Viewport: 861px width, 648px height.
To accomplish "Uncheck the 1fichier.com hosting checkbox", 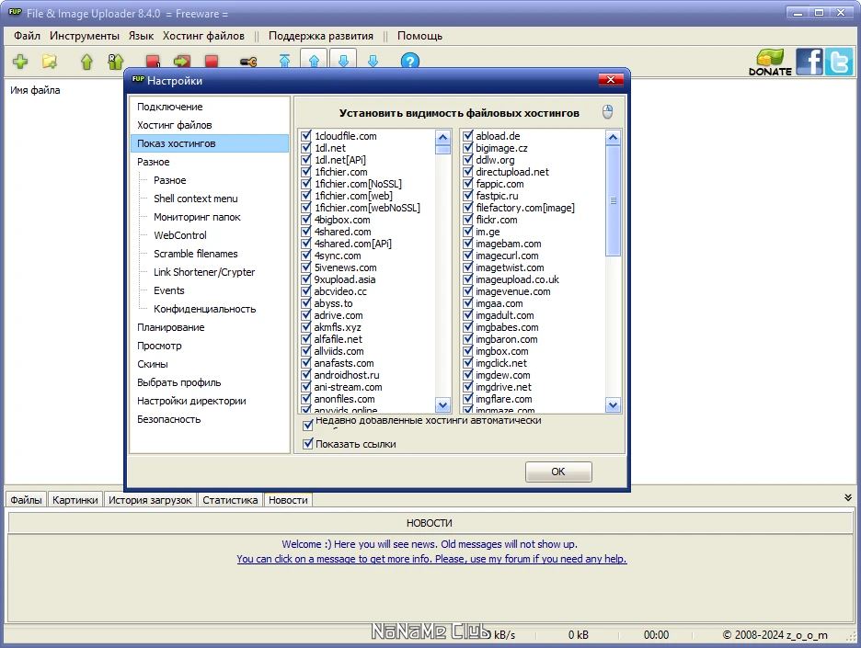I will pyautogui.click(x=304, y=172).
